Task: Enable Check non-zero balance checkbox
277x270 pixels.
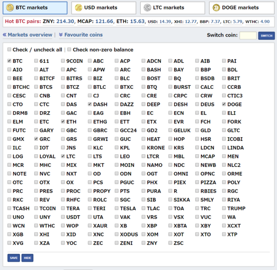Action: point(69,49)
